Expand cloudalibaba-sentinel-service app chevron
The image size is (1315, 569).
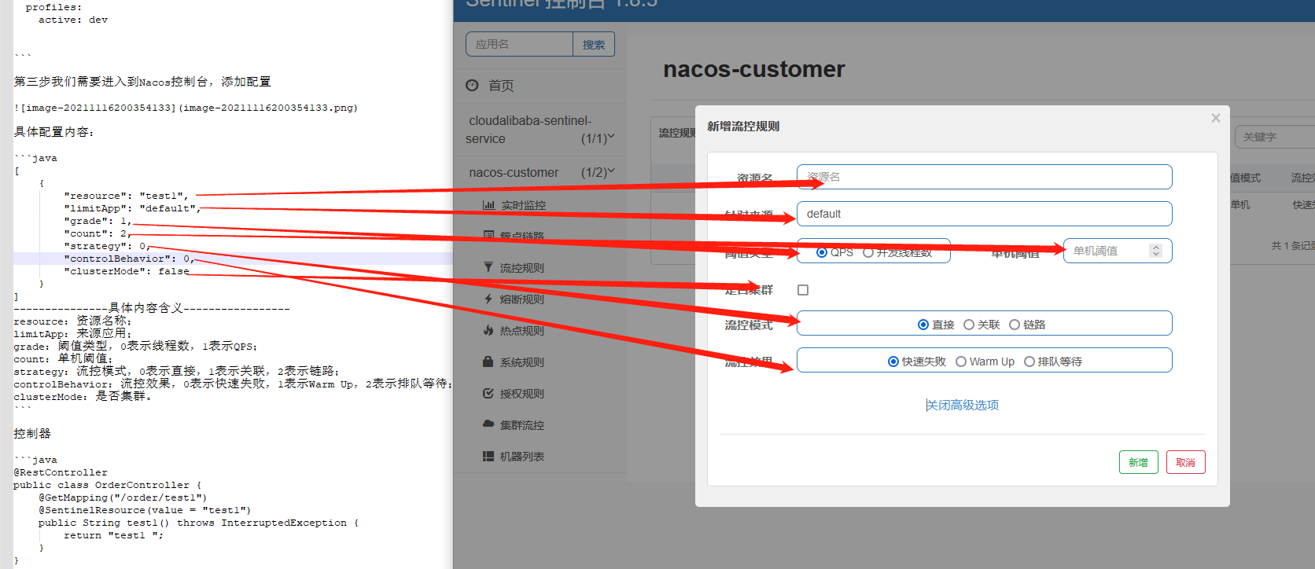tap(611, 138)
